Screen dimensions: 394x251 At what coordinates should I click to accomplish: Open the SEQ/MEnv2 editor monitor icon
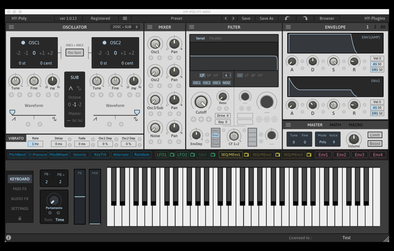(277, 155)
